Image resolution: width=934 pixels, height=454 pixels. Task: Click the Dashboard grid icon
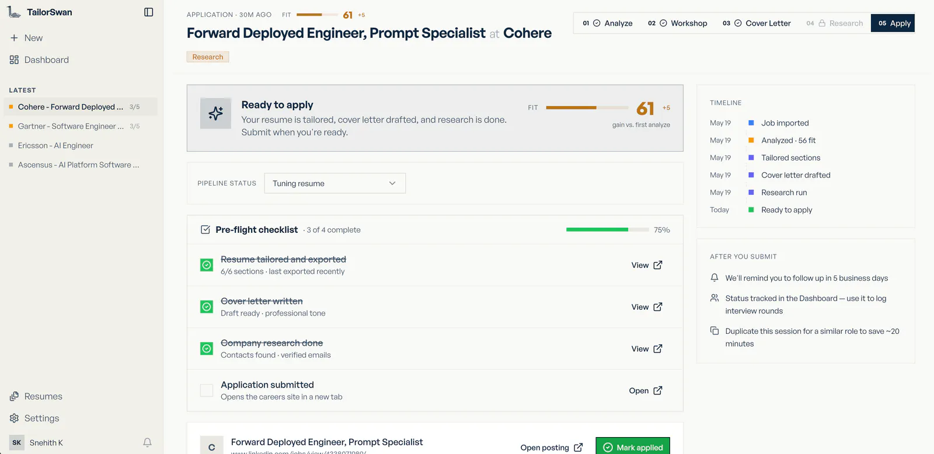point(14,60)
